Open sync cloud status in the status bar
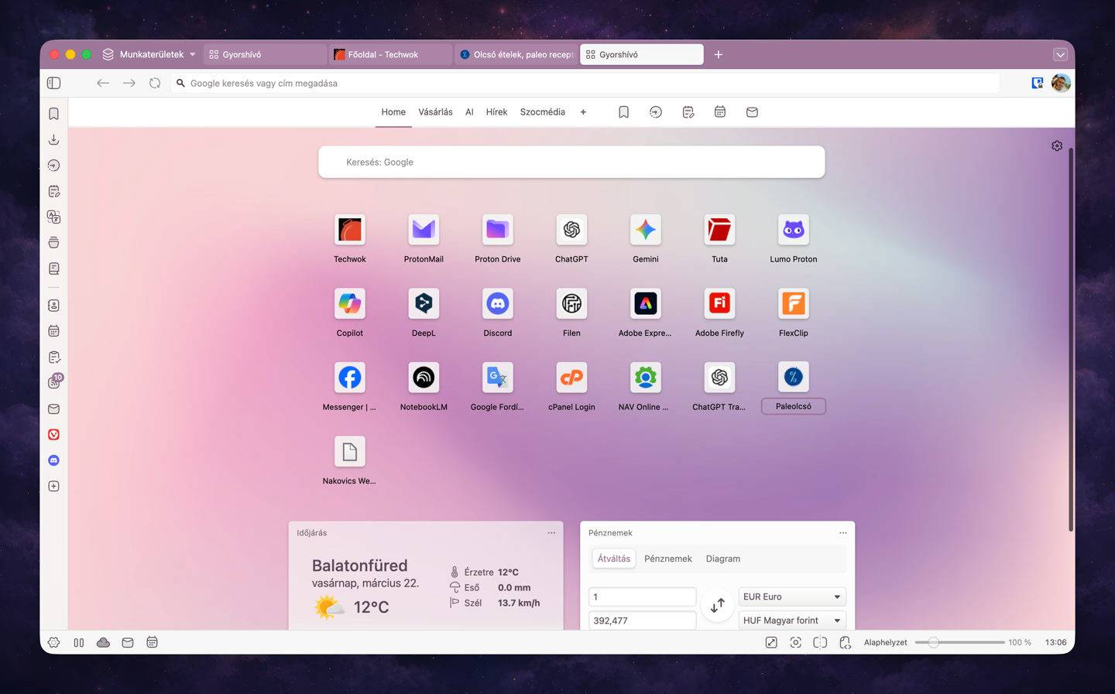Screen dimensions: 1115x694 [103, 642]
